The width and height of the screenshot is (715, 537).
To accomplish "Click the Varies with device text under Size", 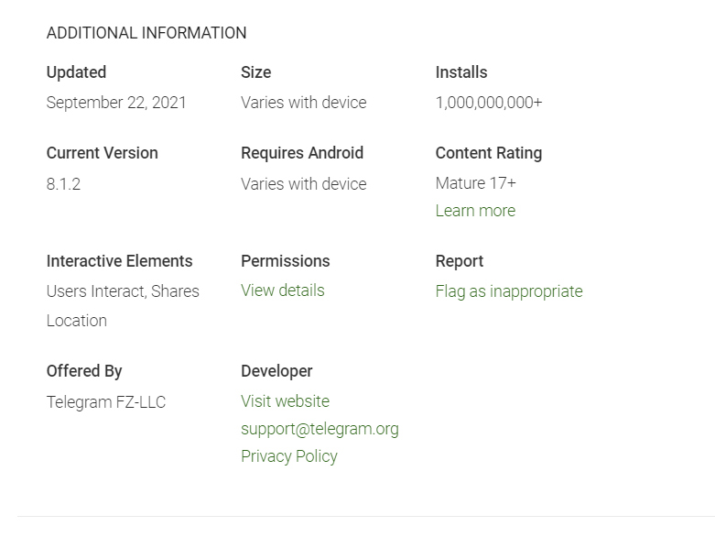I will click(303, 103).
